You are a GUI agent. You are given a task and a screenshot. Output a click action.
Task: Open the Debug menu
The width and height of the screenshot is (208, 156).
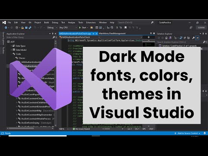click(x=55, y=23)
